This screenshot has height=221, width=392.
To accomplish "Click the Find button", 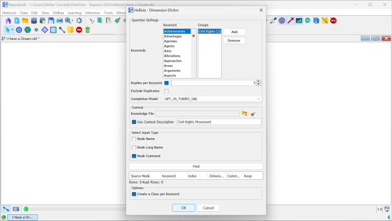I will point(196,166).
